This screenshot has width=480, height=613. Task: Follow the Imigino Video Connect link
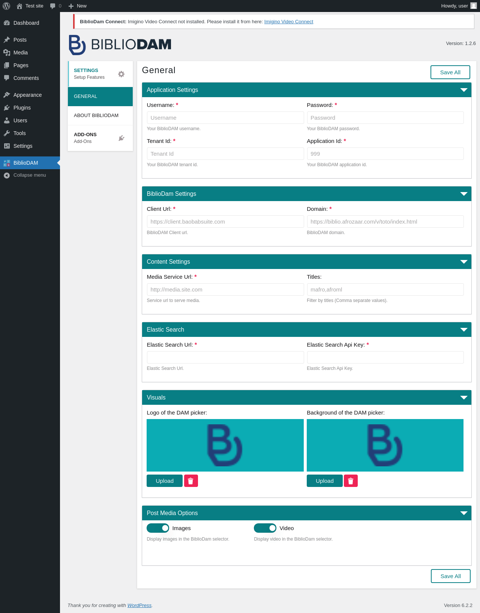coord(289,22)
